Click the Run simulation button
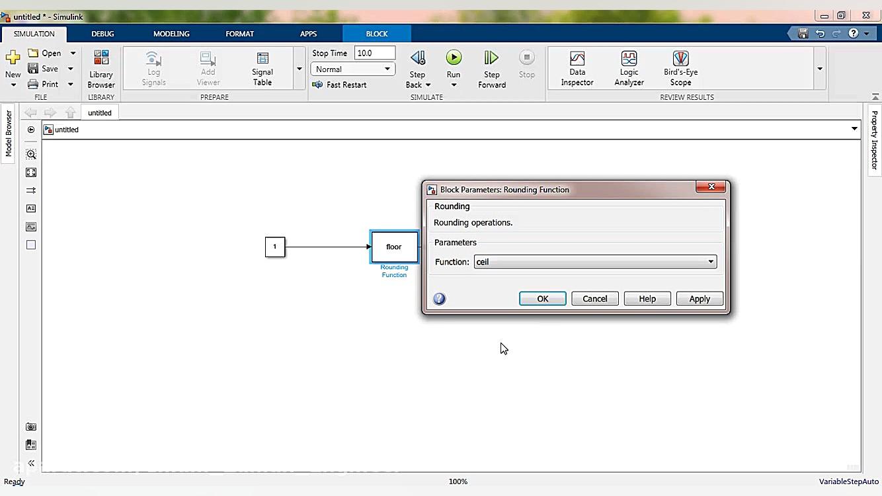 pyautogui.click(x=454, y=58)
